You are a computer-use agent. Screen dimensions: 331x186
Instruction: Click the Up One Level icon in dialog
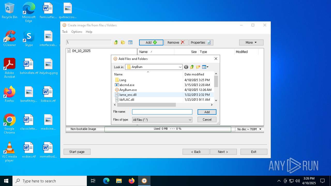point(192,67)
